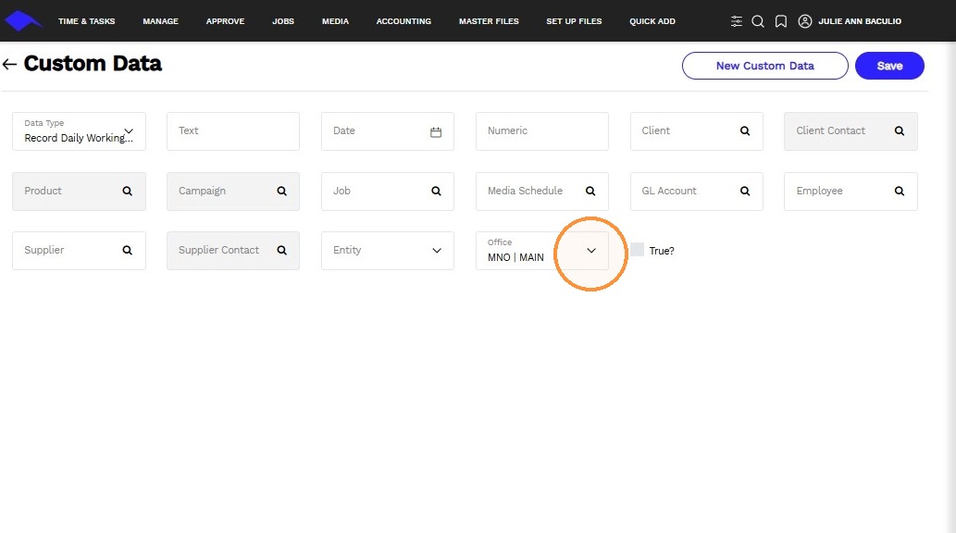Click the New Custom Data button
Image resolution: width=956 pixels, height=533 pixels.
coord(764,66)
